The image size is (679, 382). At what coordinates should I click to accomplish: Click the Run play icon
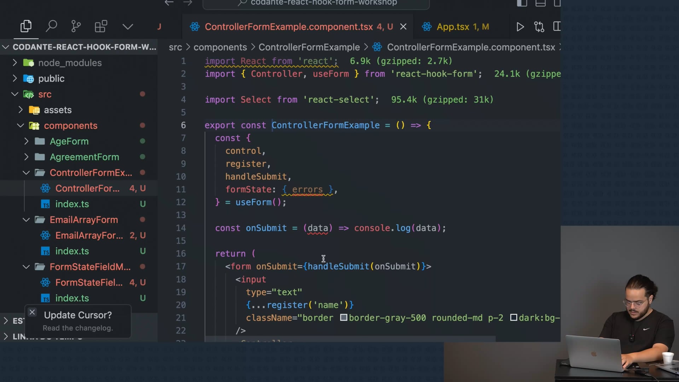point(520,27)
